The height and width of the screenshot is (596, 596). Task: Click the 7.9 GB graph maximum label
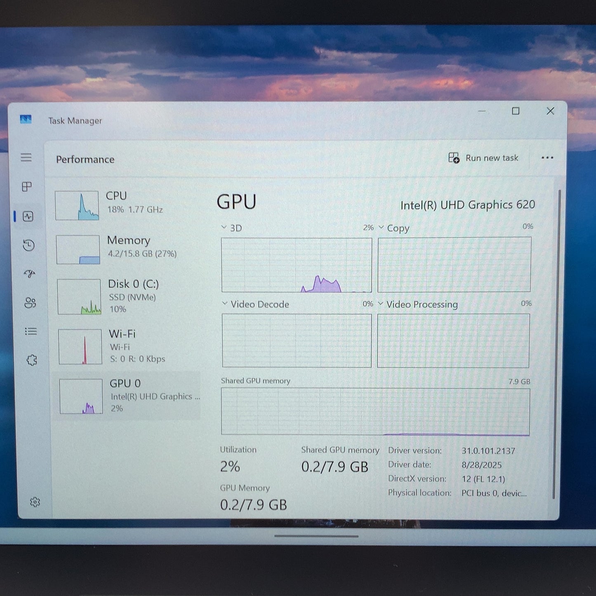tap(519, 382)
